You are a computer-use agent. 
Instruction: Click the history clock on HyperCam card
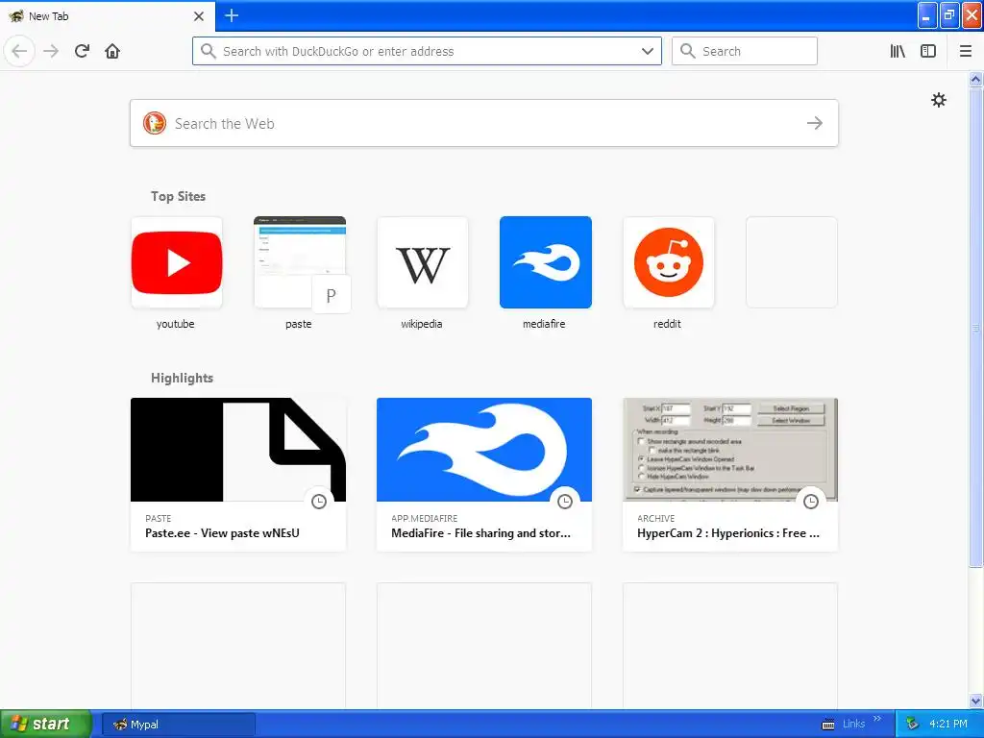point(811,502)
